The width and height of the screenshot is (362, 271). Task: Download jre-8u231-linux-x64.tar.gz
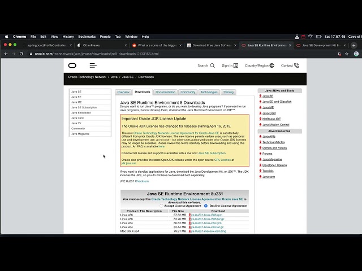coord(208,227)
